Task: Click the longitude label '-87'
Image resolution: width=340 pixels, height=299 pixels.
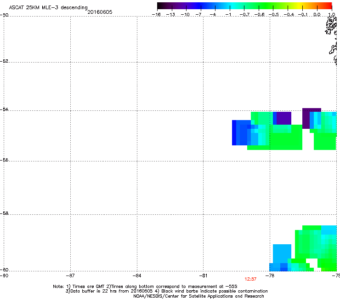Action: click(x=70, y=276)
